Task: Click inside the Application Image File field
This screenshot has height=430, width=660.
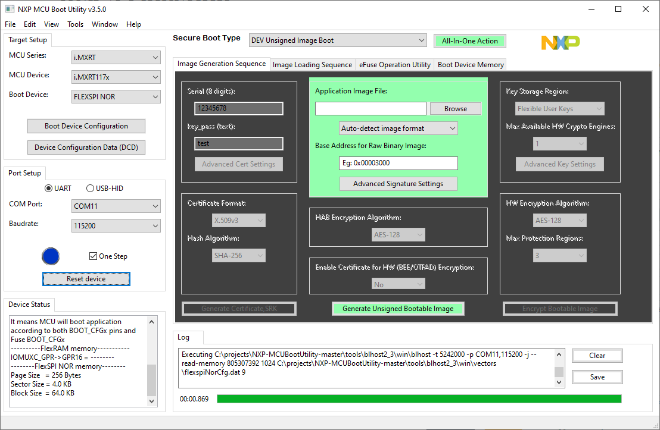Action: pos(371,108)
